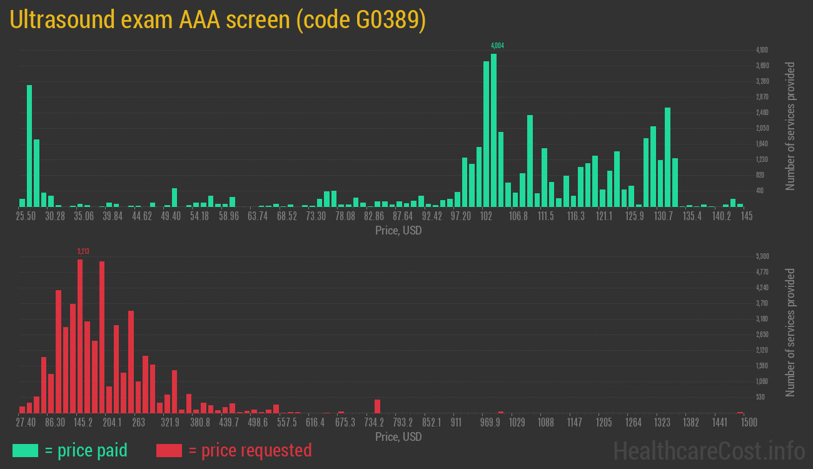Select the isolated red bar near price 734.2

[378, 405]
